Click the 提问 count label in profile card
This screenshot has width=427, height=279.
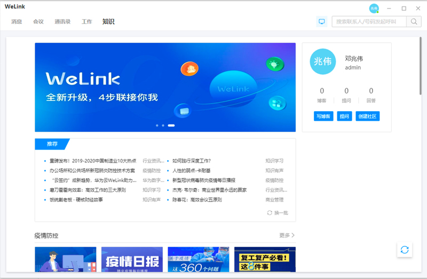(x=346, y=101)
